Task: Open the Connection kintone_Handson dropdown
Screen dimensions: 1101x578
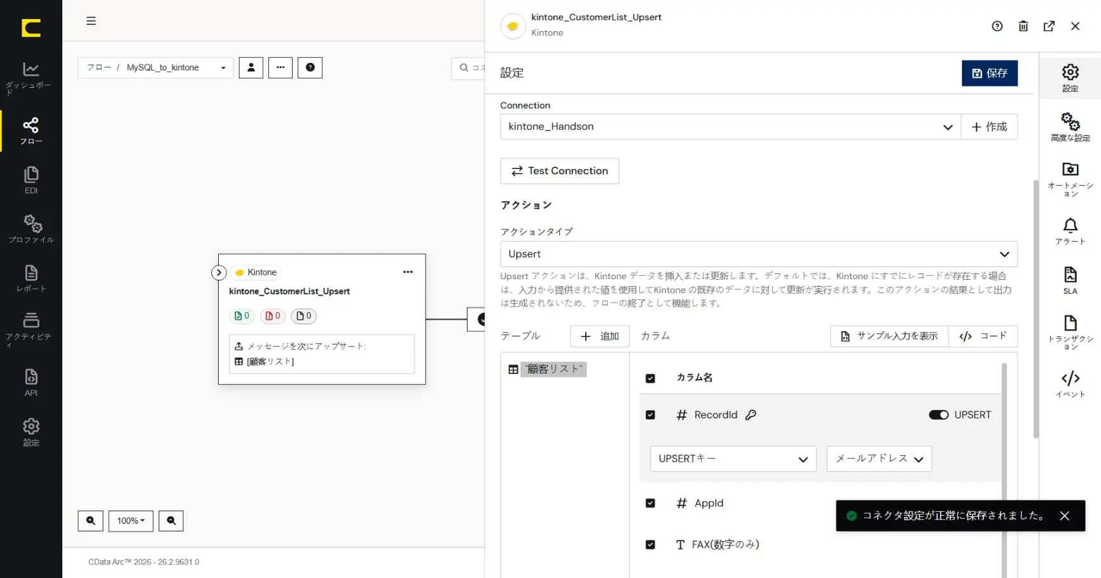Action: click(x=730, y=127)
